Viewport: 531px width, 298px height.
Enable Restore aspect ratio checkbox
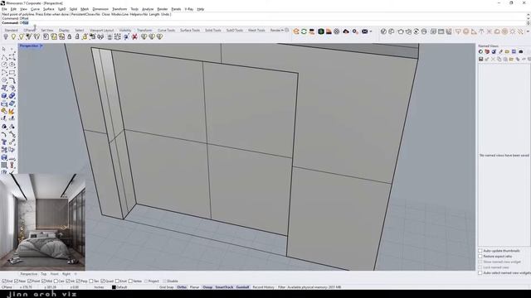click(x=480, y=256)
